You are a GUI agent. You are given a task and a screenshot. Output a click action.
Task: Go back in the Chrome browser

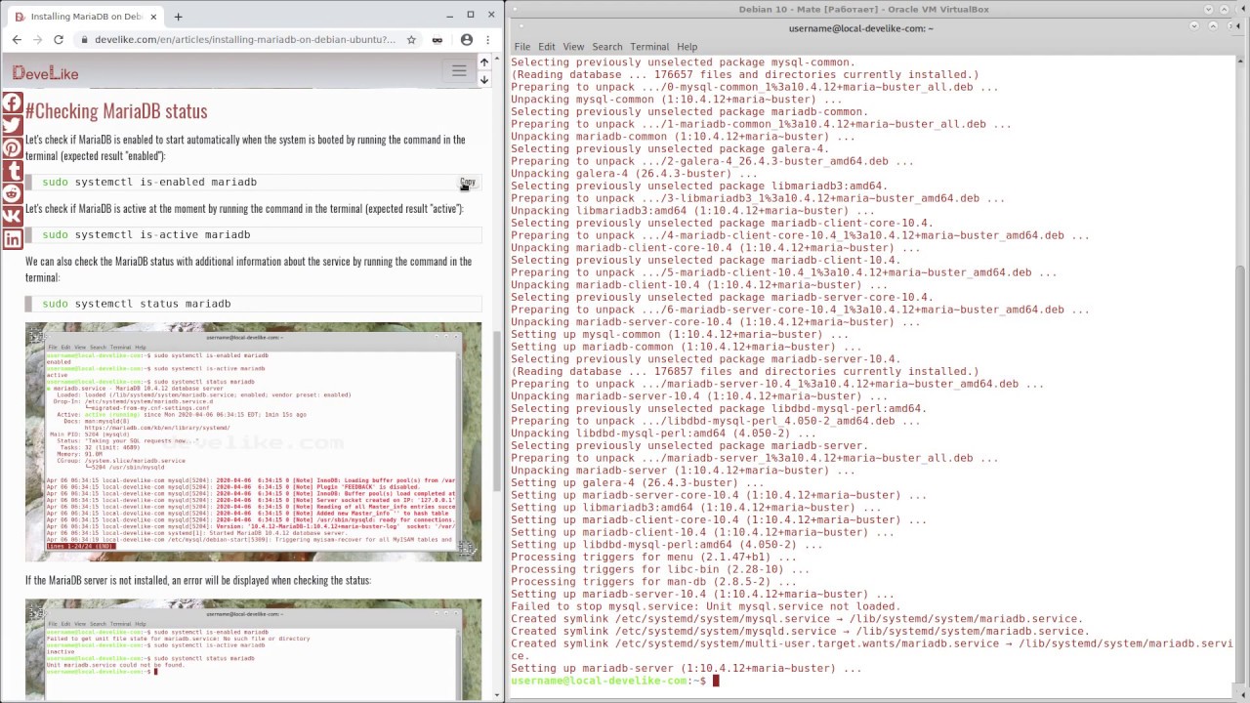(17, 40)
